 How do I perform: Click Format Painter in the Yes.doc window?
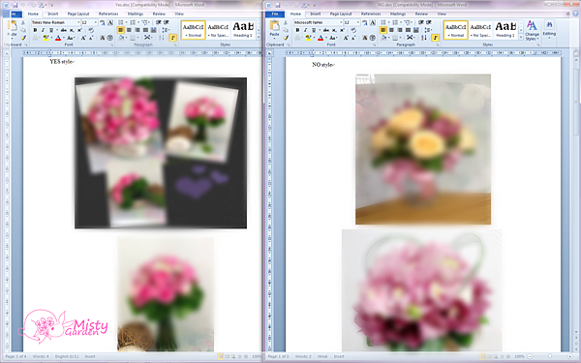pos(23,38)
